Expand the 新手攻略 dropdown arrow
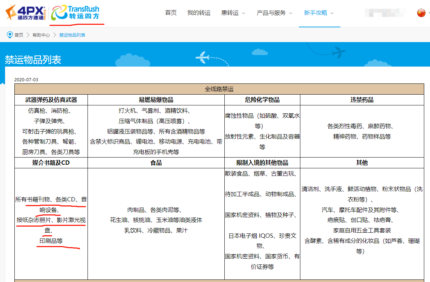The width and height of the screenshot is (430, 282). (332, 13)
